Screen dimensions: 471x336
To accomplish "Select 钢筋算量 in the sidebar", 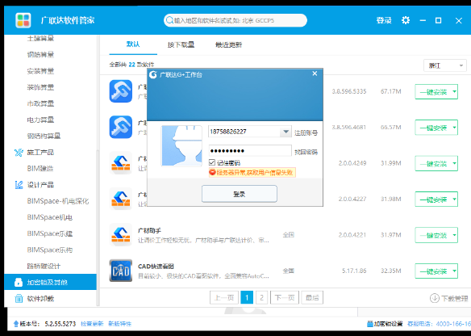I will click(x=40, y=54).
